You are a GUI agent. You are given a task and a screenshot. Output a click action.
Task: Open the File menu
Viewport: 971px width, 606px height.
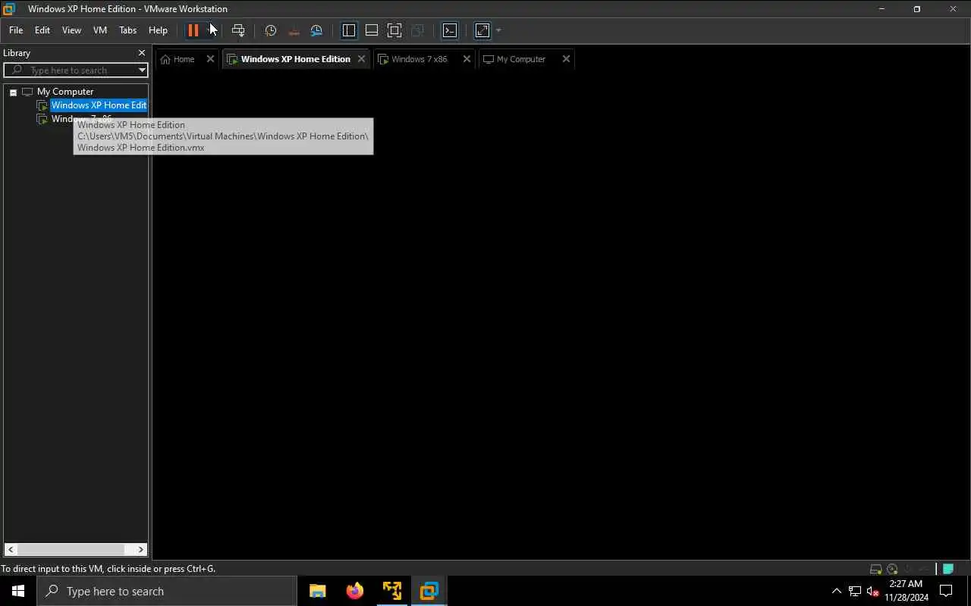coord(16,30)
